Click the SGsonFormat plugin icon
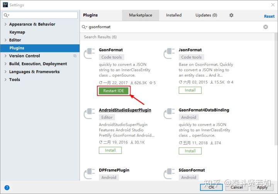 coord(169,174)
